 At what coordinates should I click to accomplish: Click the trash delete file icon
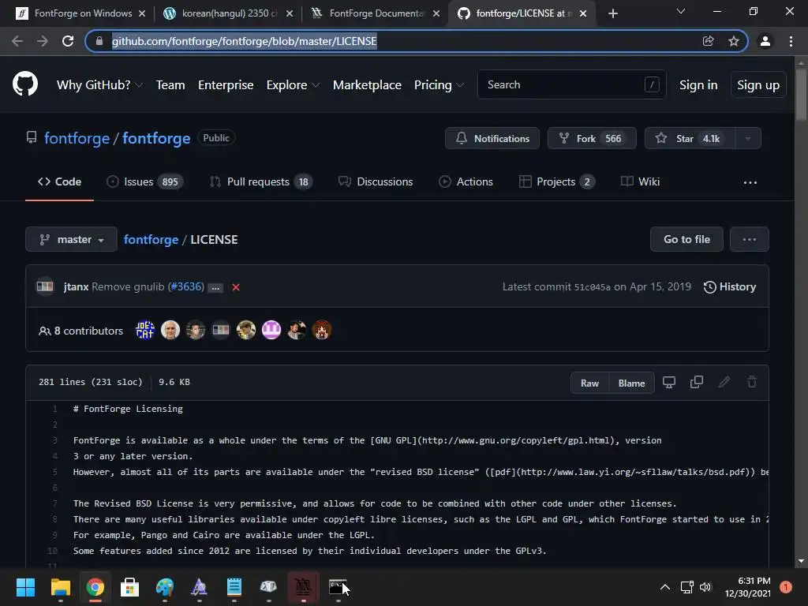pos(752,383)
